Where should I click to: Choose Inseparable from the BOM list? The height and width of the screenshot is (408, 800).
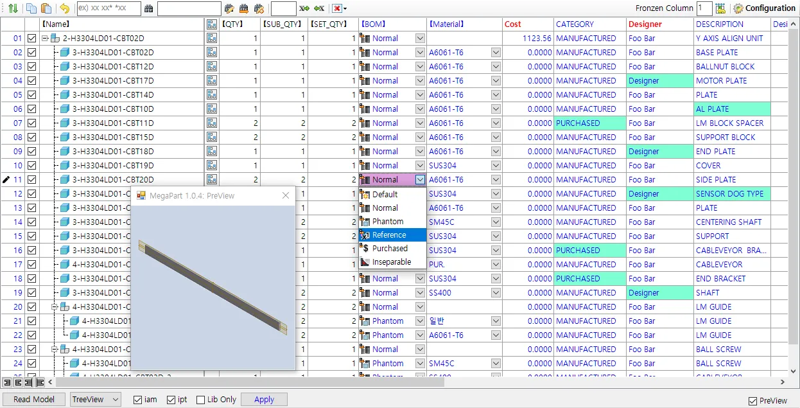click(392, 262)
